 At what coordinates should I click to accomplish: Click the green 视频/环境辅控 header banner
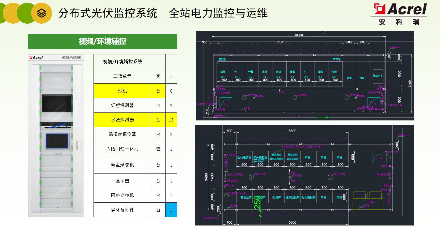[103, 41]
